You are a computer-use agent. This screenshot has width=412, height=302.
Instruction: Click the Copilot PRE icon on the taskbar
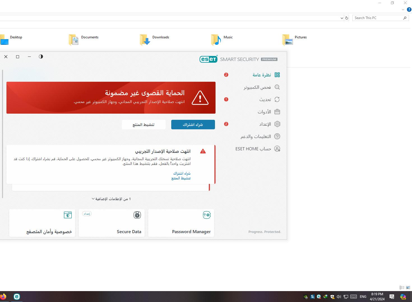coord(403,297)
